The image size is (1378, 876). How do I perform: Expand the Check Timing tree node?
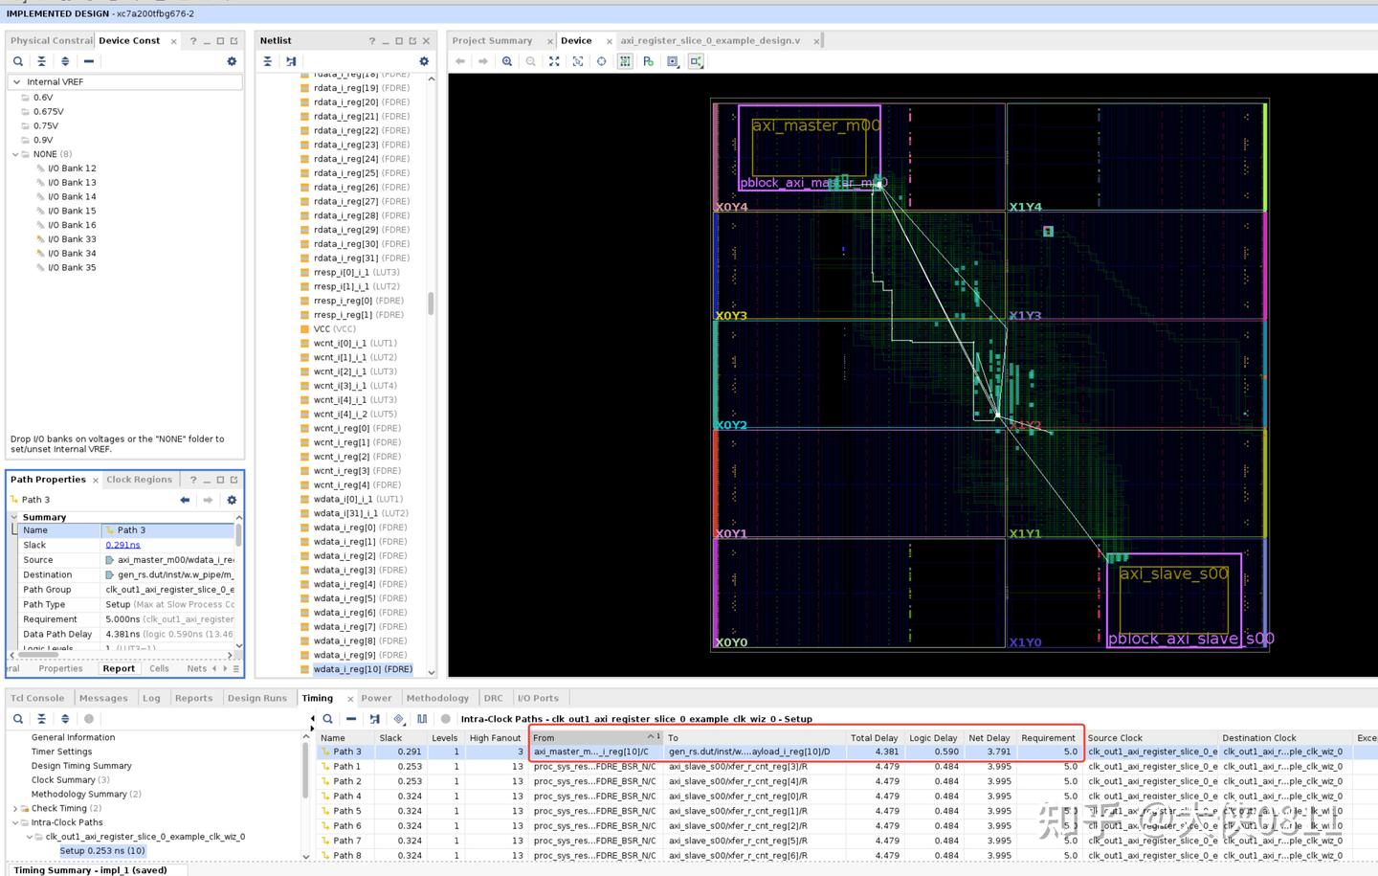[x=15, y=809]
